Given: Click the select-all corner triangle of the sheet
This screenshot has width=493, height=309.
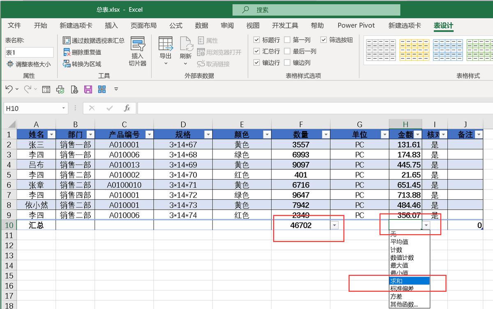Looking at the screenshot, I should 11,124.
